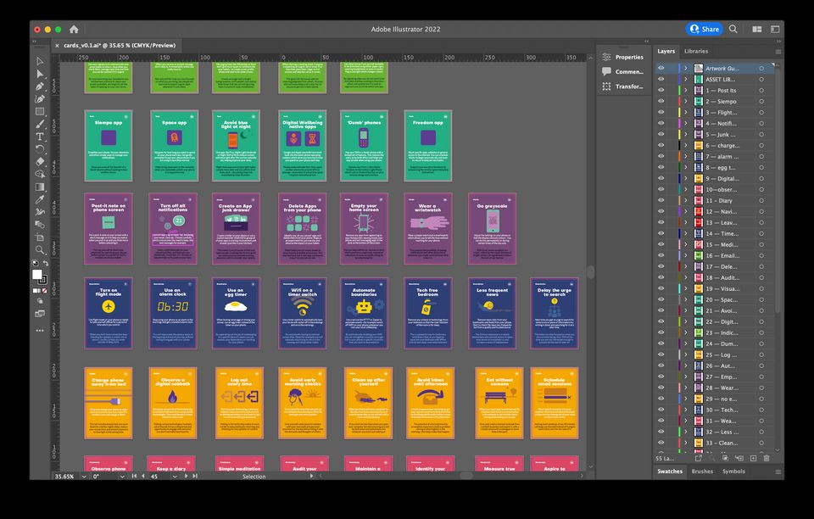Reset to default fill and stroke
Viewport: 814px width, 519px height.
(36, 263)
